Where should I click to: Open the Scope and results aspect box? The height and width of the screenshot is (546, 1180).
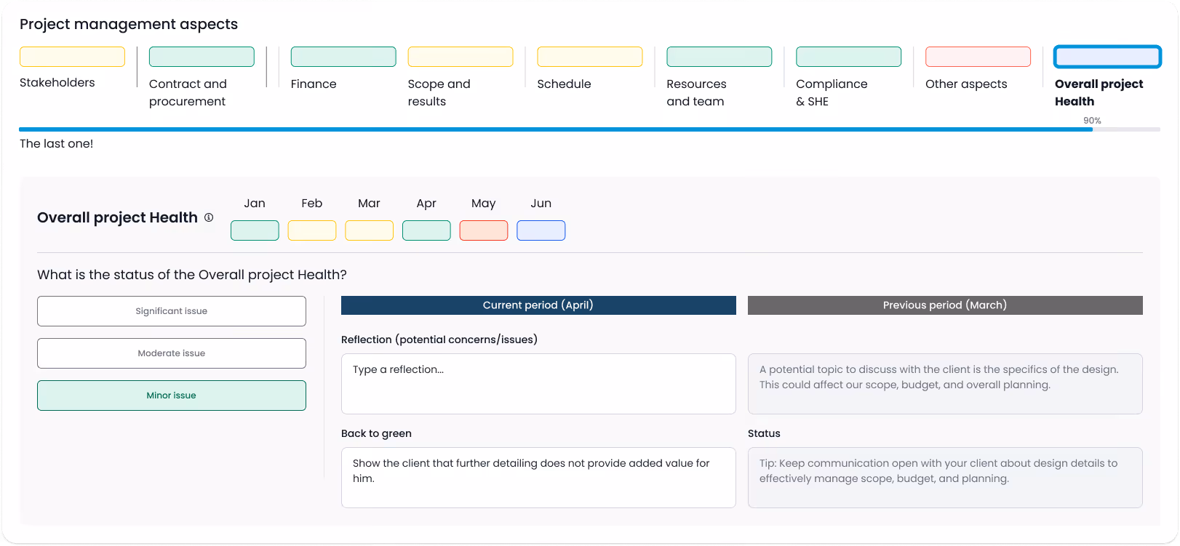point(461,57)
